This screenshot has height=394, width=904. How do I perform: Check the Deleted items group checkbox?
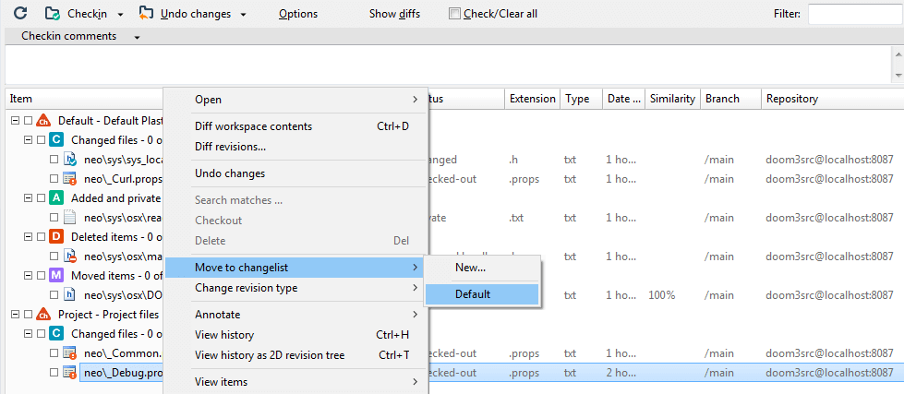pyautogui.click(x=41, y=237)
